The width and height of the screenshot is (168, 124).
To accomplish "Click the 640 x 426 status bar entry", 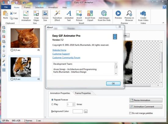I will coord(16,121).
